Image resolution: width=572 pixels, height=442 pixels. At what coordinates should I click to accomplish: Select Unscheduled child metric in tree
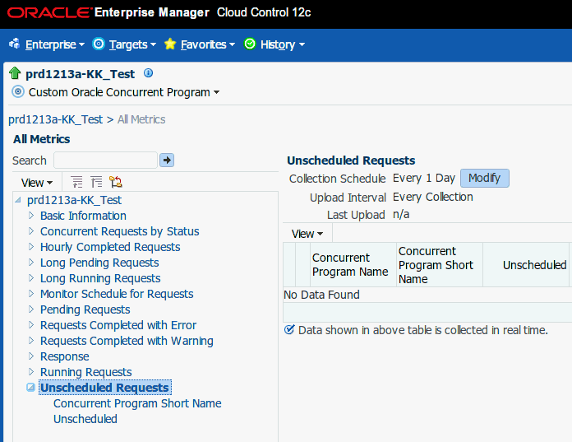[85, 419]
